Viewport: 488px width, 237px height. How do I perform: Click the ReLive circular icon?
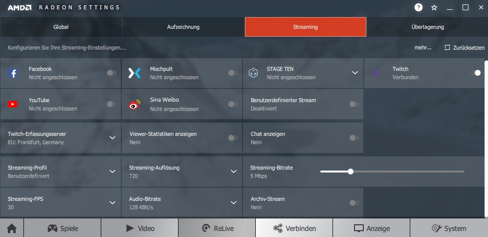tap(206, 228)
